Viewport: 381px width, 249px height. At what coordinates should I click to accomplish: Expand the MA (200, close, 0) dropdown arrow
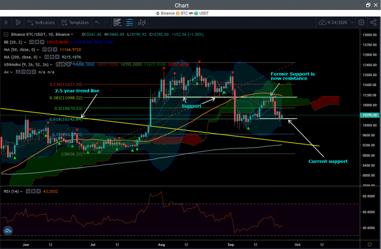[40, 57]
